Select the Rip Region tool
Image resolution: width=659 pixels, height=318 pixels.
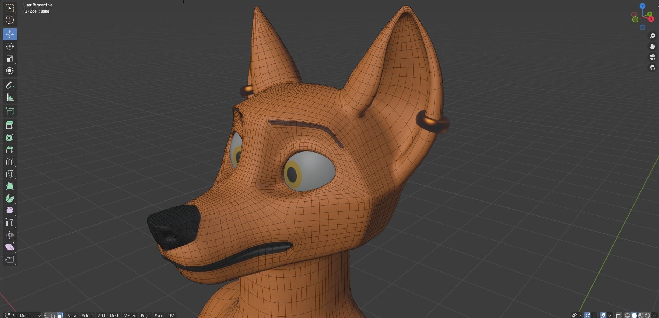coord(10,259)
